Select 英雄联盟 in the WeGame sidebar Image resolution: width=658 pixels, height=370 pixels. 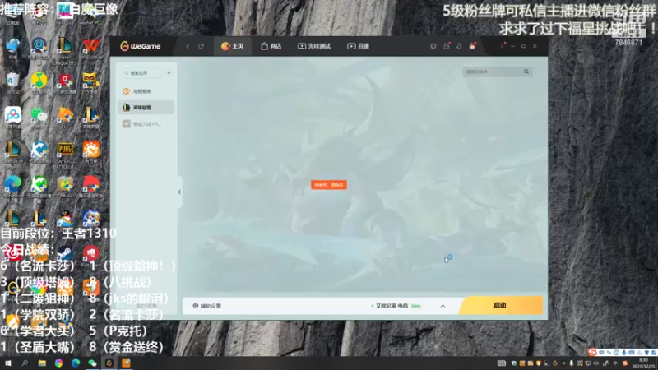146,108
